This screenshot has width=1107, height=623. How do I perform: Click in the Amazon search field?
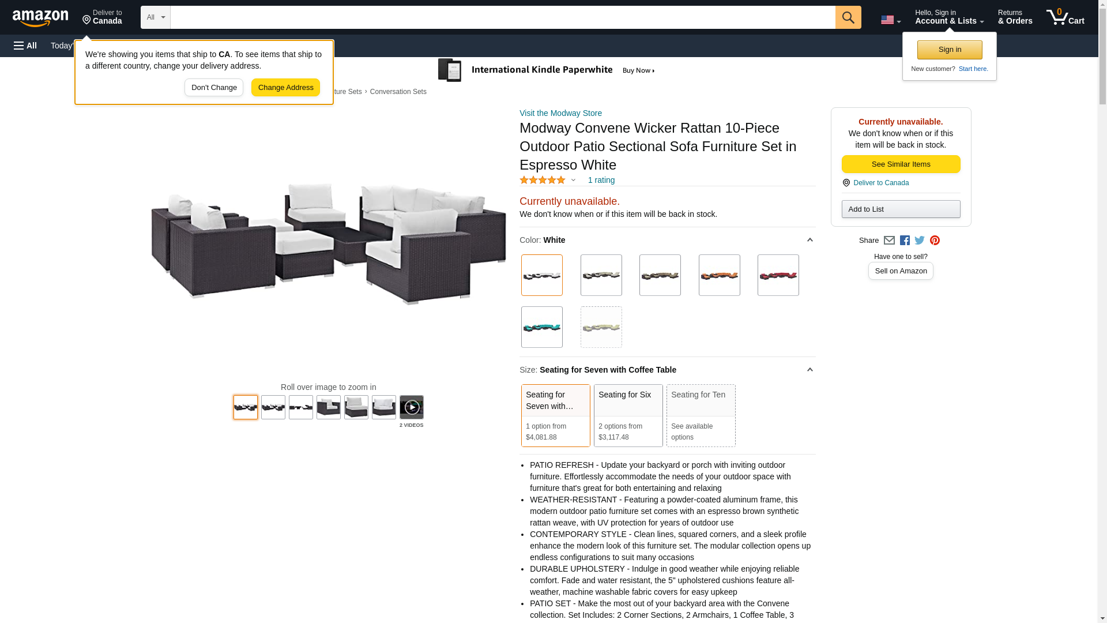coord(503,17)
